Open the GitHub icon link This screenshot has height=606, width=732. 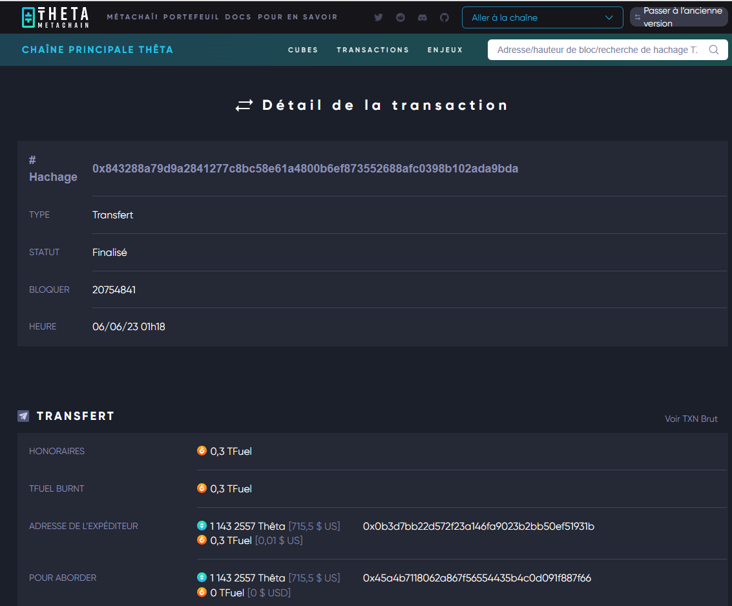[444, 17]
